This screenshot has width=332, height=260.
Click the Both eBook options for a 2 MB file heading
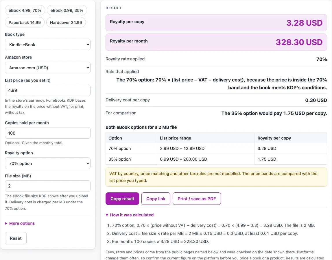tap(141, 127)
